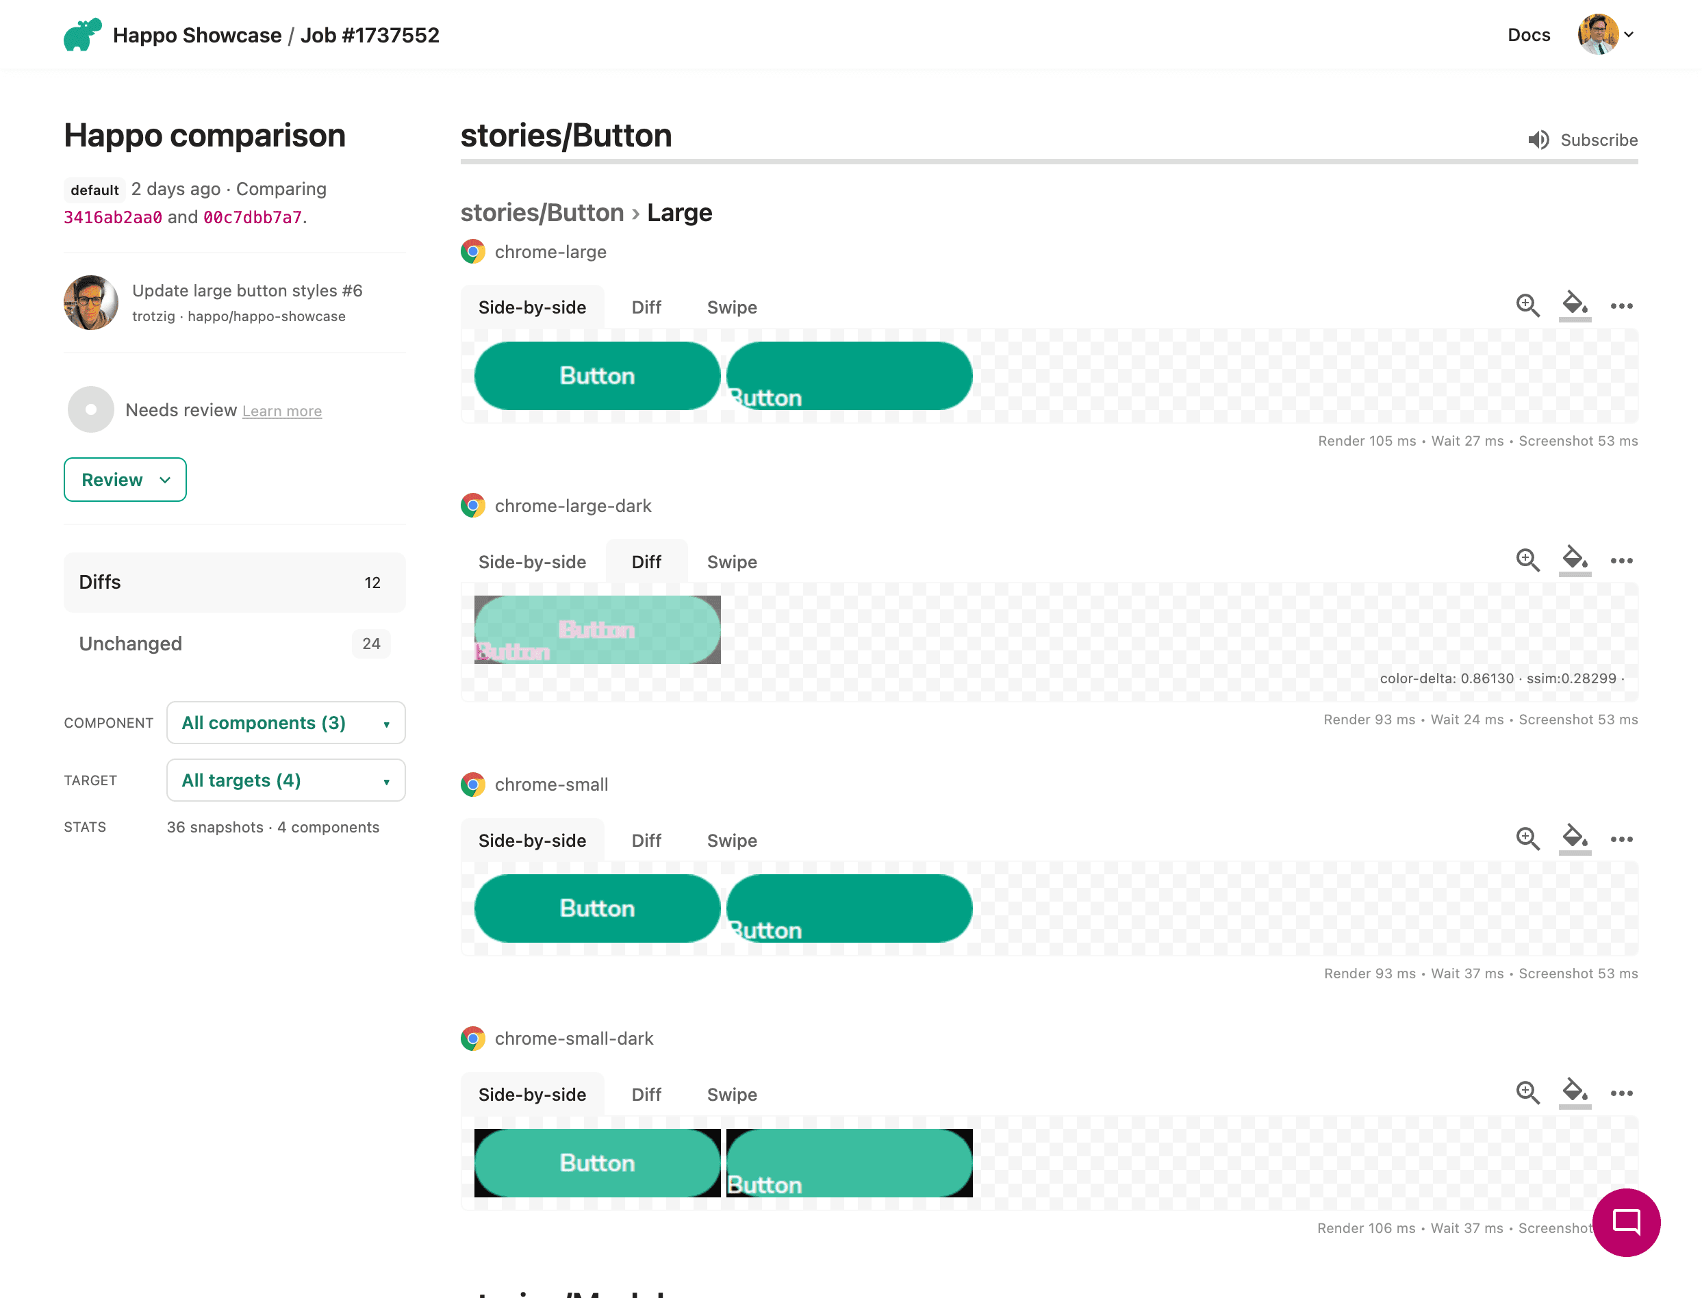The height and width of the screenshot is (1298, 1702).
Task: Click the Needs review status indicator
Action: 90,409
